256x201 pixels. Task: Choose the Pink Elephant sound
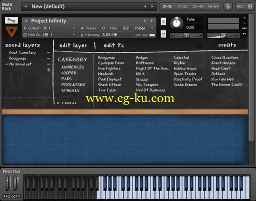pyautogui.click(x=109, y=79)
